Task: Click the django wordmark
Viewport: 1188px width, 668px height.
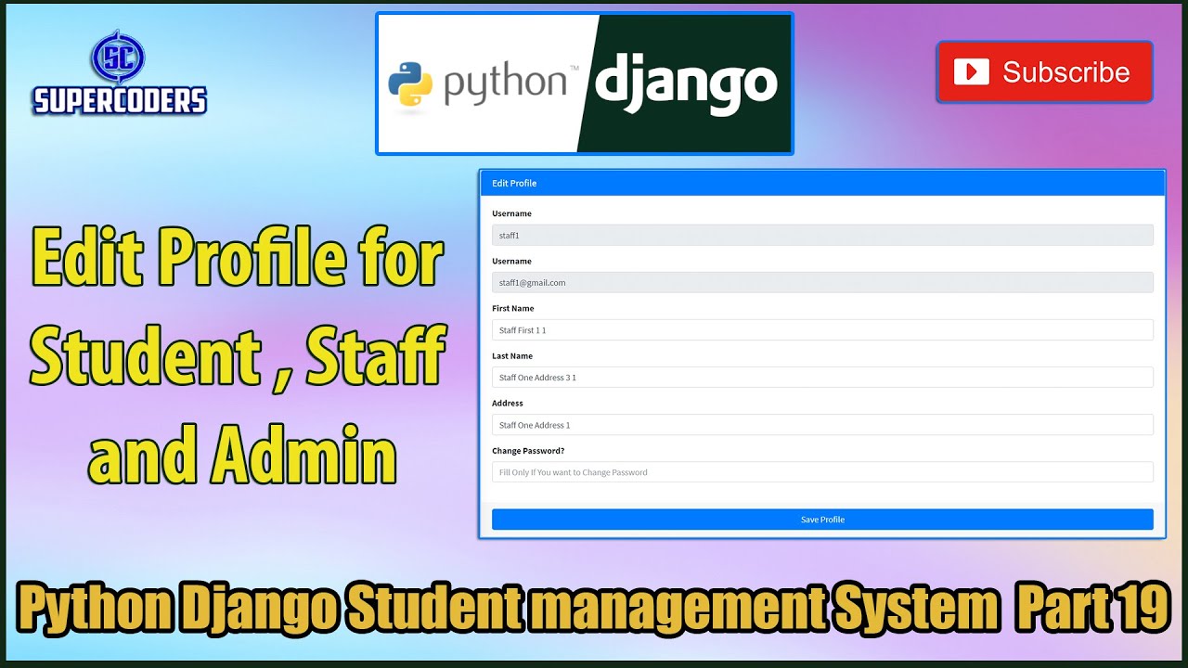Action: click(x=685, y=86)
